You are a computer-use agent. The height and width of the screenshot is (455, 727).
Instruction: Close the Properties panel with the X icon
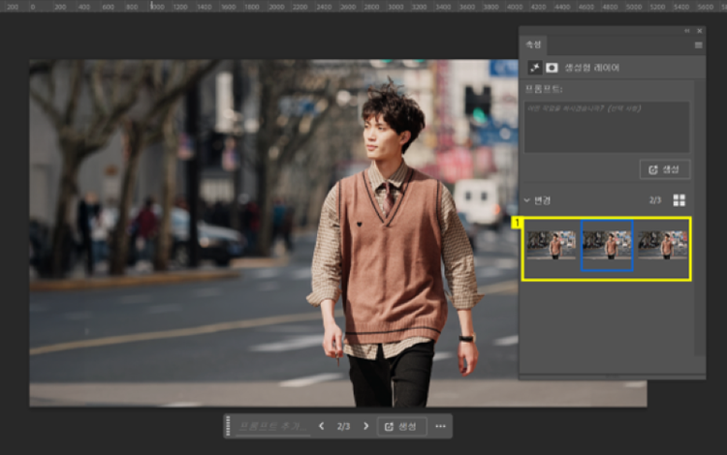[x=700, y=31]
